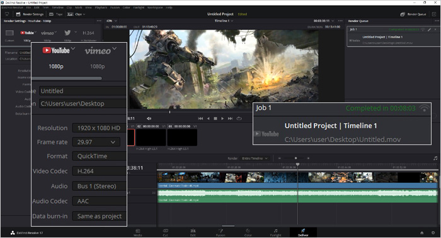This screenshot has height=238, width=441.
Task: Open Render Queue options three-dot menu
Action: click(x=437, y=21)
